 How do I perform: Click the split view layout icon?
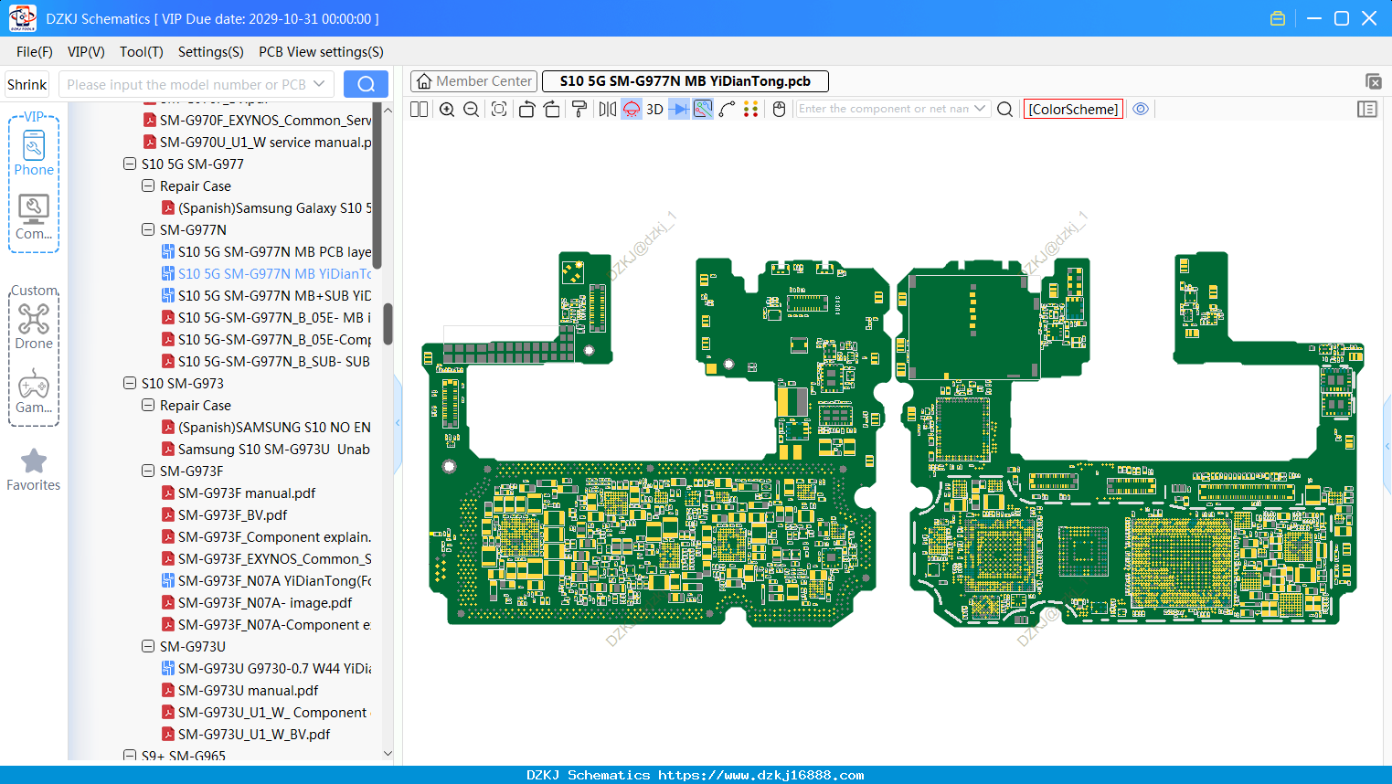coord(420,109)
